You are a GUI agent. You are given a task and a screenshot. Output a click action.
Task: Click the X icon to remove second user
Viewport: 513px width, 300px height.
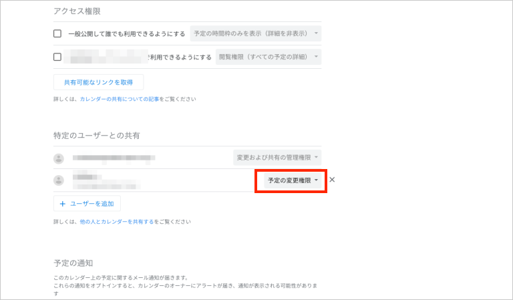332,180
